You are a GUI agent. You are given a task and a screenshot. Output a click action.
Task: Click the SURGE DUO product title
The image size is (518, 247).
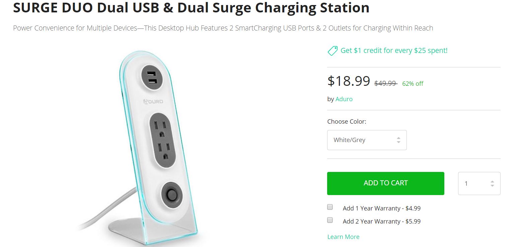pyautogui.click(x=191, y=7)
